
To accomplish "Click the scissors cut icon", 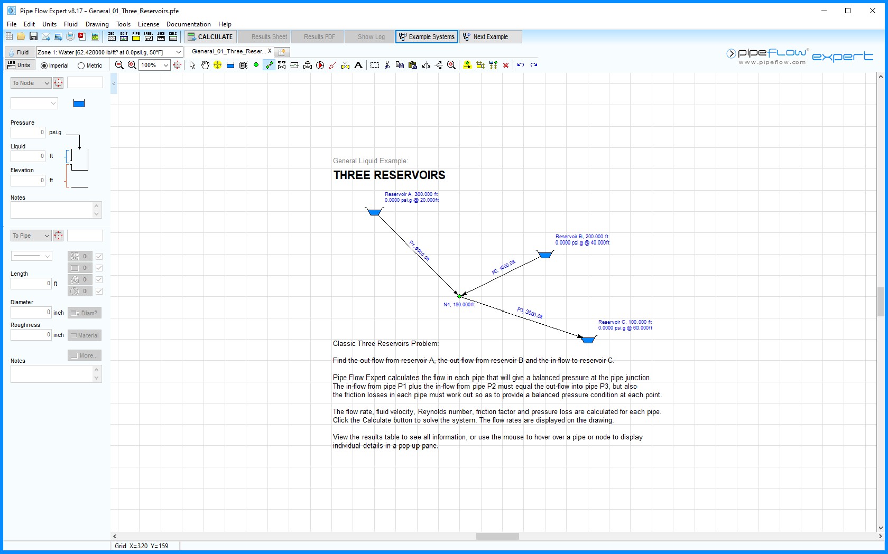I will click(387, 65).
